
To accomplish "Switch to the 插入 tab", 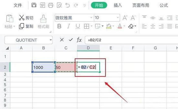I will pos(118,5).
